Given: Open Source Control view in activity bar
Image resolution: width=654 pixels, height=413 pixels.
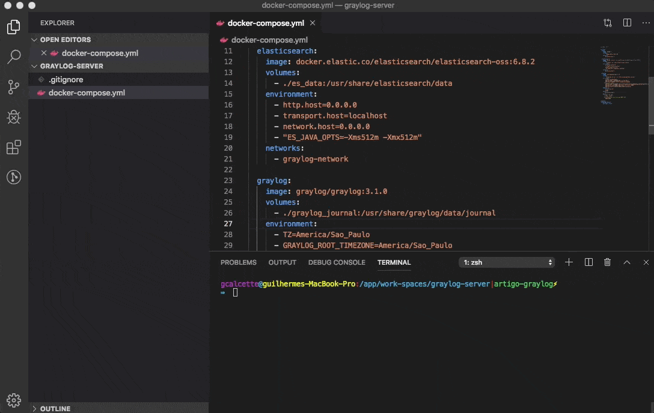Looking at the screenshot, I should tap(14, 87).
